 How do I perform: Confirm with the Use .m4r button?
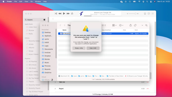[93, 48]
